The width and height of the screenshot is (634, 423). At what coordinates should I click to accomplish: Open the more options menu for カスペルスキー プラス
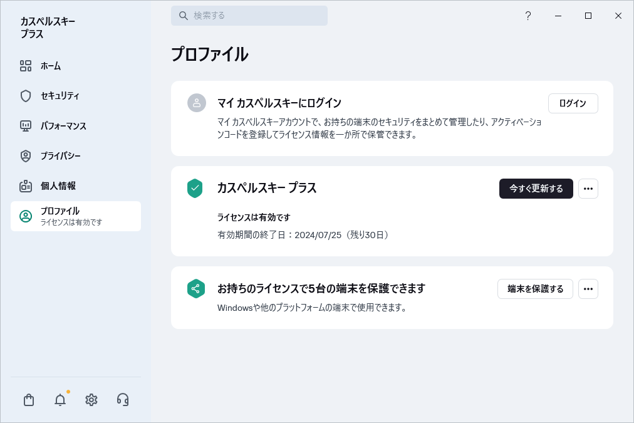tap(588, 188)
